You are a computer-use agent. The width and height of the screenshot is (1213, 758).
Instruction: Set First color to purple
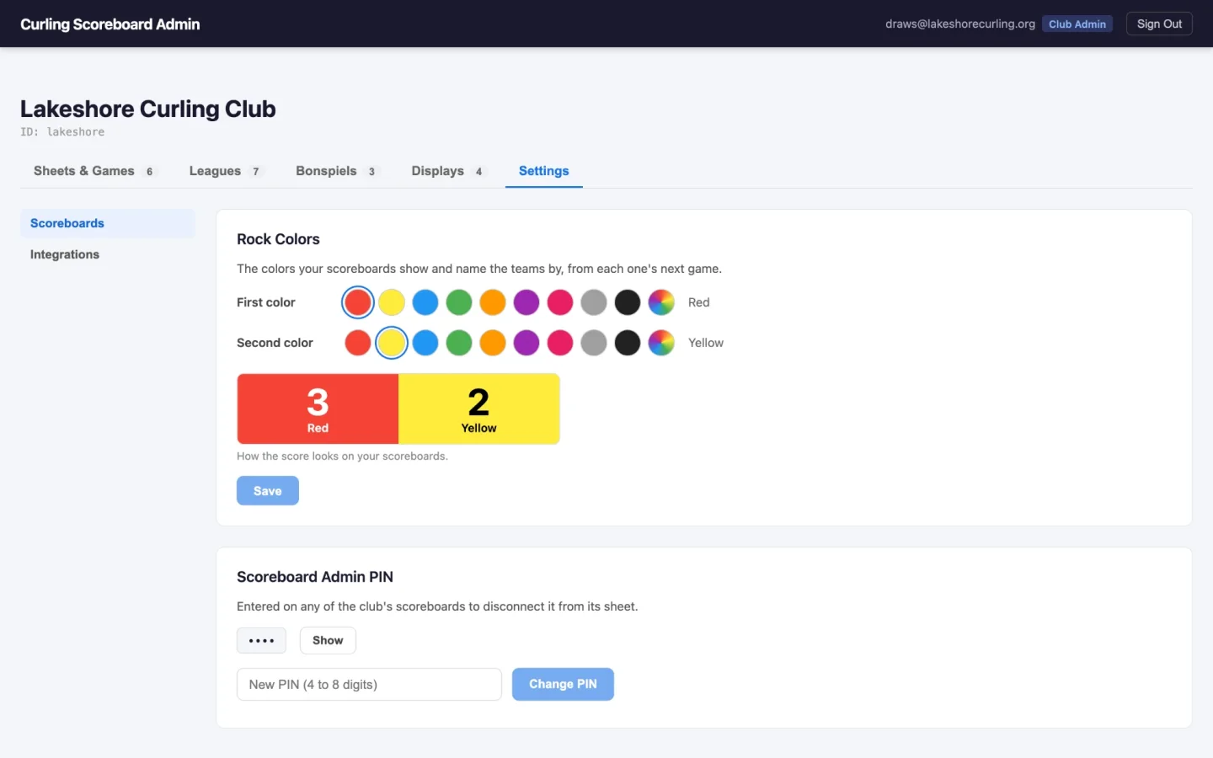coord(526,302)
